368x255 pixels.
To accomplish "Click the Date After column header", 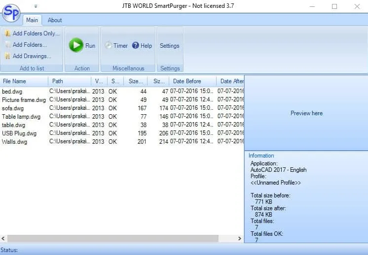I will point(230,81).
